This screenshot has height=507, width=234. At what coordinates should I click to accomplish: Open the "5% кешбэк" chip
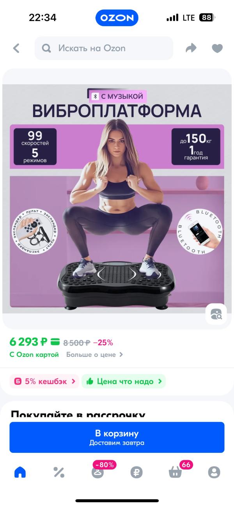pyautogui.click(x=44, y=381)
